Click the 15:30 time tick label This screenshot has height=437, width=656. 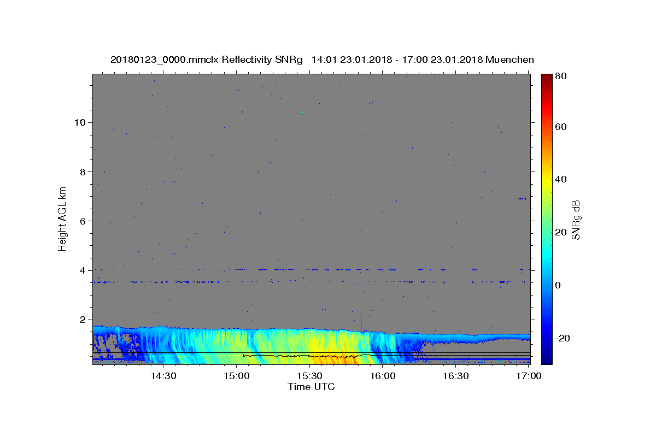point(309,376)
